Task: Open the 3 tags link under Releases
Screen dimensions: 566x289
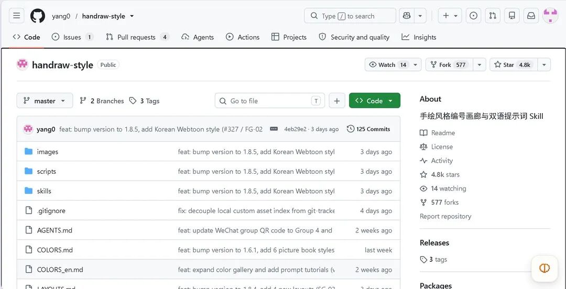Action: pyautogui.click(x=433, y=259)
